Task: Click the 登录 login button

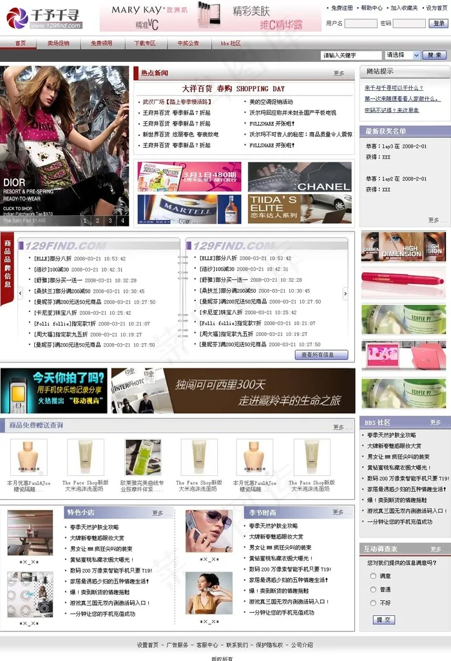Action: click(439, 23)
